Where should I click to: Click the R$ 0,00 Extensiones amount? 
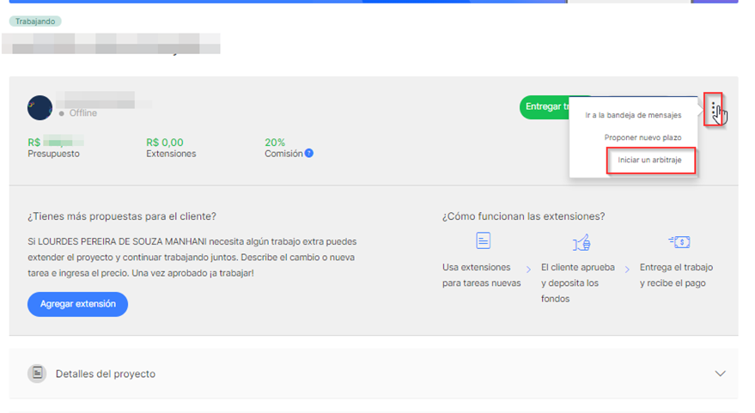point(165,143)
